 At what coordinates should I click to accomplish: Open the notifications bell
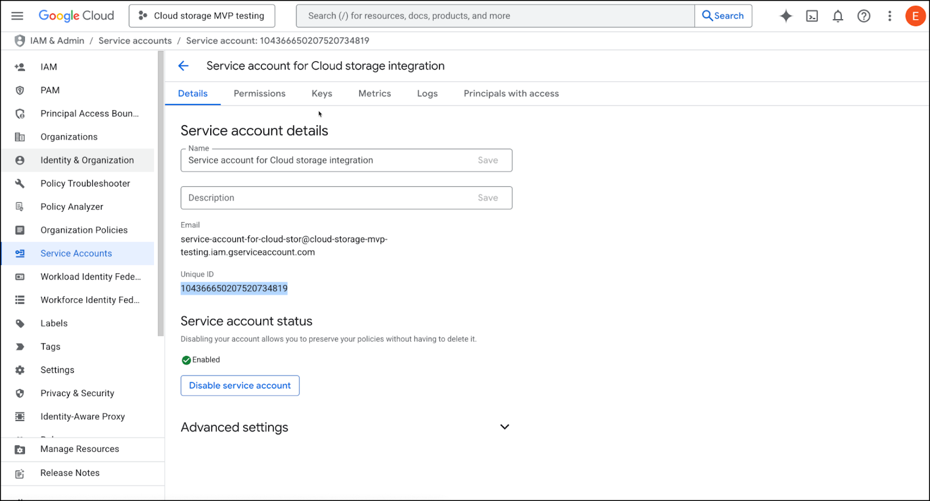click(x=838, y=16)
